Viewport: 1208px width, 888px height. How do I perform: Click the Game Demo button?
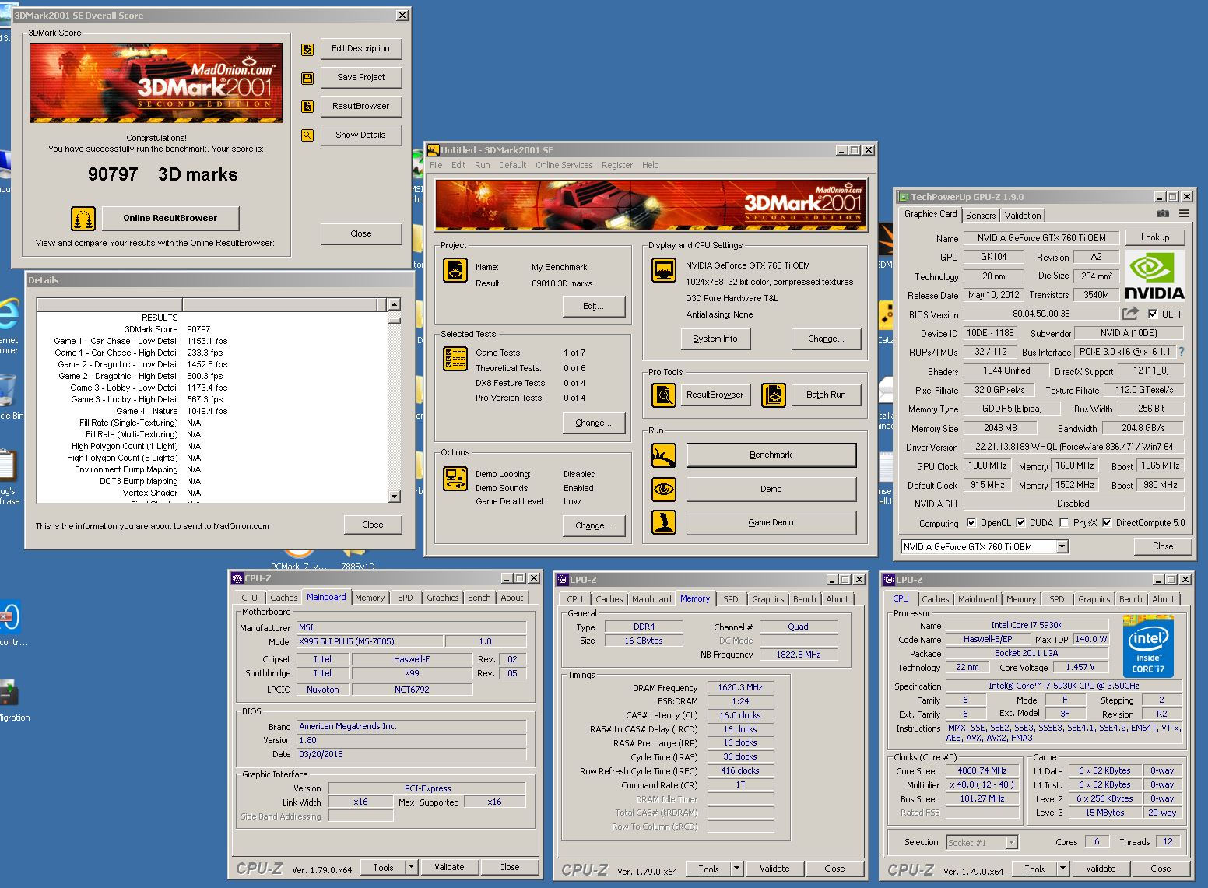click(x=771, y=522)
